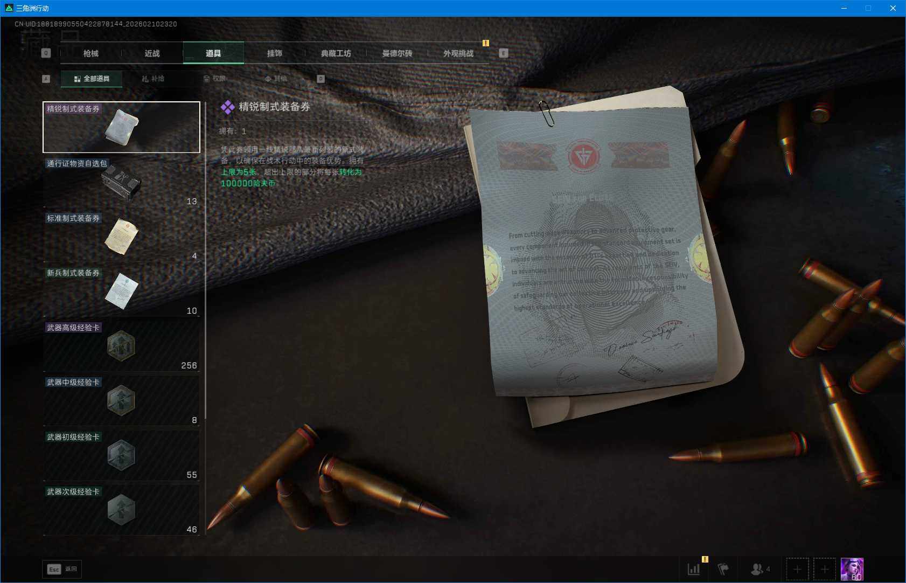Open the friends list icon showing 4
Image resolution: width=906 pixels, height=583 pixels.
click(x=758, y=568)
